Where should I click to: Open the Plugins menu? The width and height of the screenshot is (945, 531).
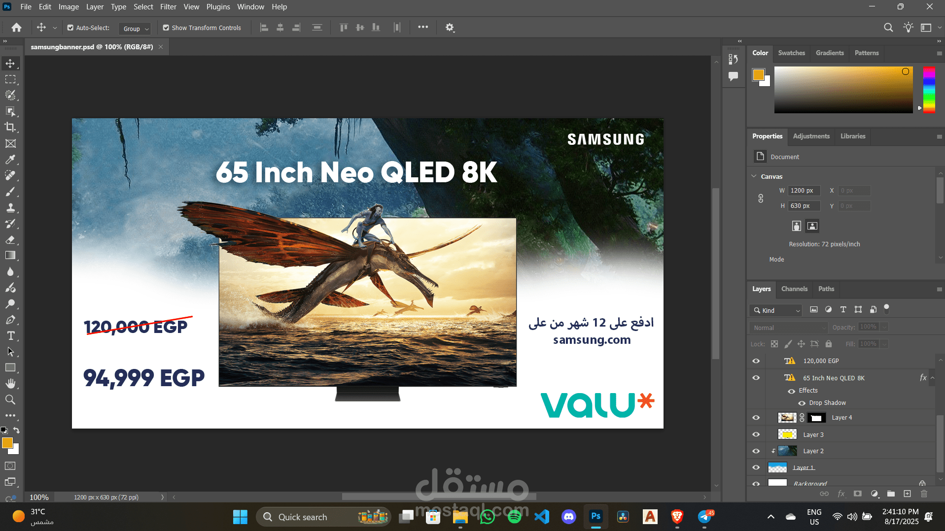218,7
